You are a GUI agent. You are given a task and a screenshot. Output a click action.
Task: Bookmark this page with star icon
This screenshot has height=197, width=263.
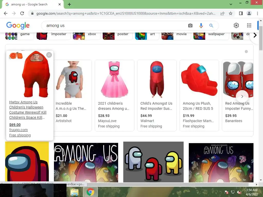click(x=231, y=13)
